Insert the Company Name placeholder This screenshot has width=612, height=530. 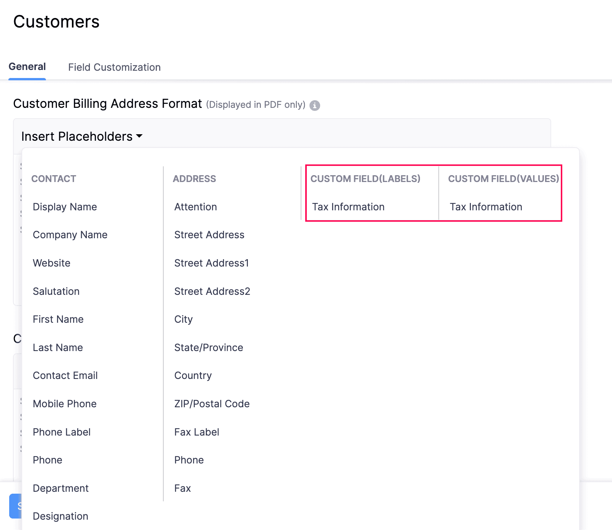pos(70,235)
